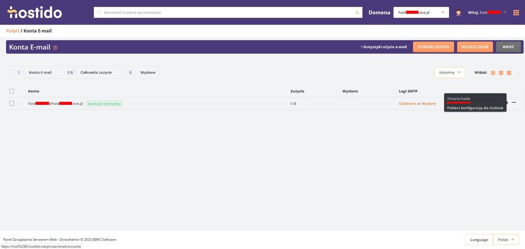Open the row actions menu icon
The height and width of the screenshot is (249, 525).
(514, 102)
